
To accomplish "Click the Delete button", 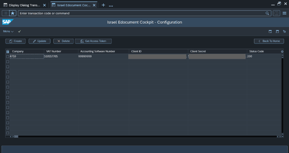I will click(63, 41).
